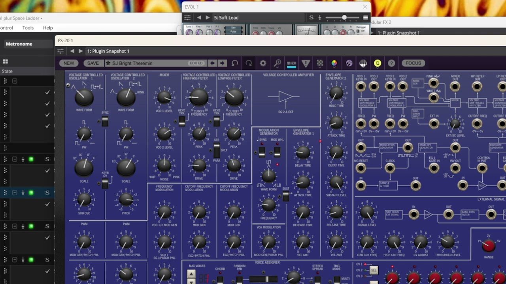Solo the highlighted track row
Screen dimensions: 506x284
pyautogui.click(x=47, y=192)
